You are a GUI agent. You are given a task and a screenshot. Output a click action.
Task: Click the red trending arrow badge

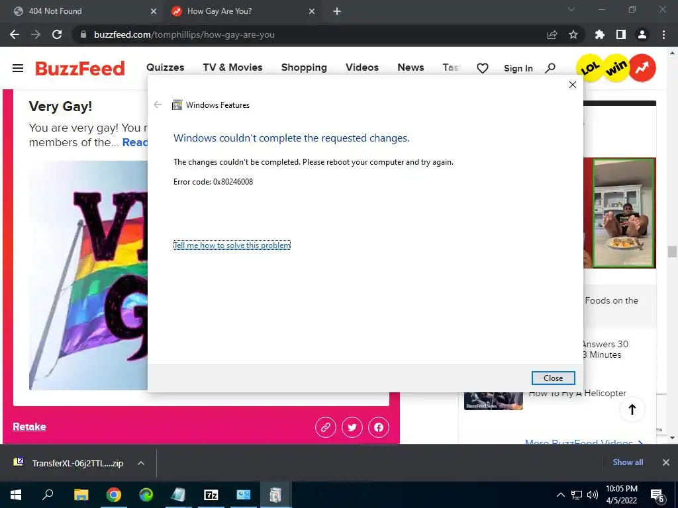pos(642,68)
